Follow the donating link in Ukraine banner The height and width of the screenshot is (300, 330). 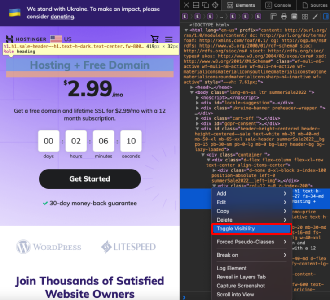pyautogui.click(x=62, y=17)
